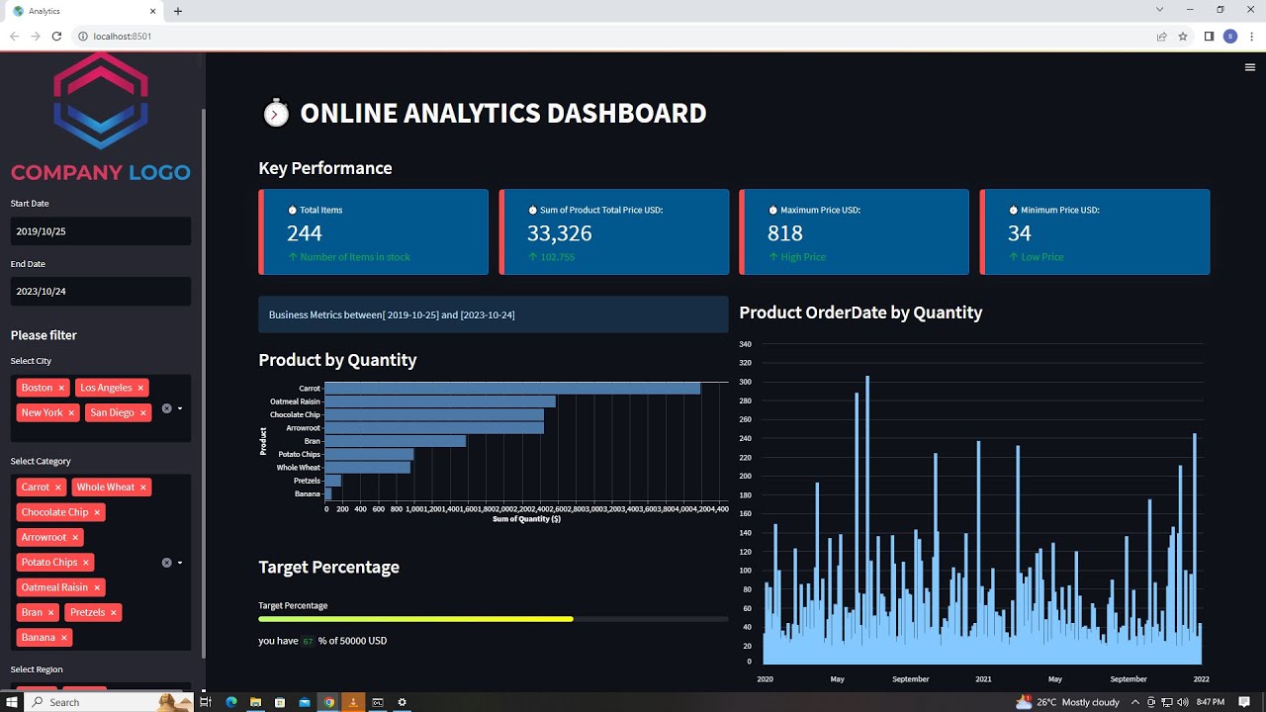Open the browser side panel

[x=1209, y=37]
